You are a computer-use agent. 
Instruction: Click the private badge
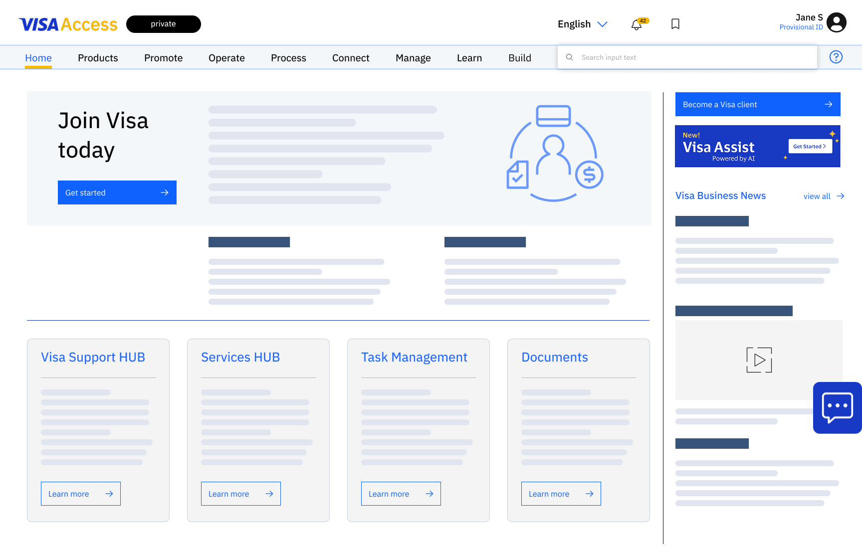tap(164, 24)
